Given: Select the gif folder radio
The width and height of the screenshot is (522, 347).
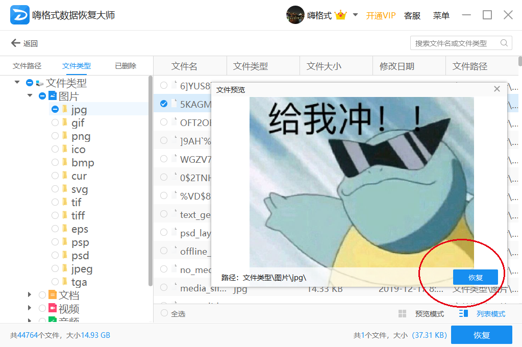Looking at the screenshot, I should (55, 122).
